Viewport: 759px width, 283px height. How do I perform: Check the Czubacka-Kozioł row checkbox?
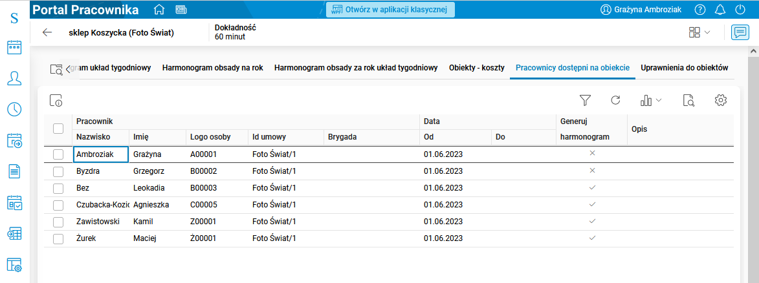point(58,205)
